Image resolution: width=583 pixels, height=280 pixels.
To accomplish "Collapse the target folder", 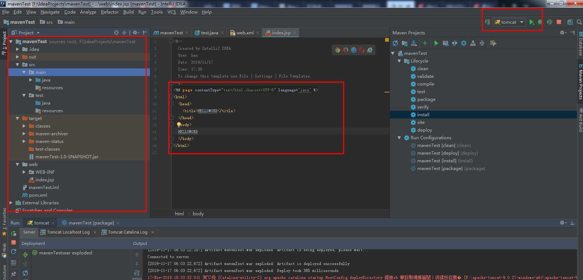I will (x=17, y=118).
